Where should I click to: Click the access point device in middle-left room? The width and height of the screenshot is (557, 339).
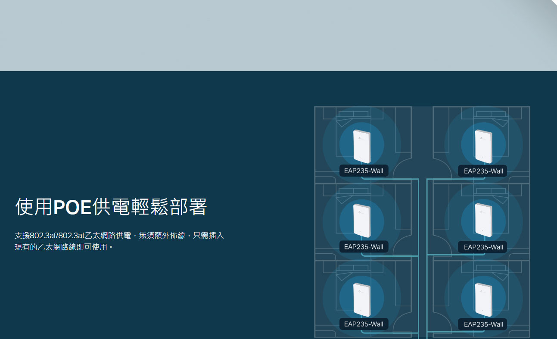click(362, 221)
